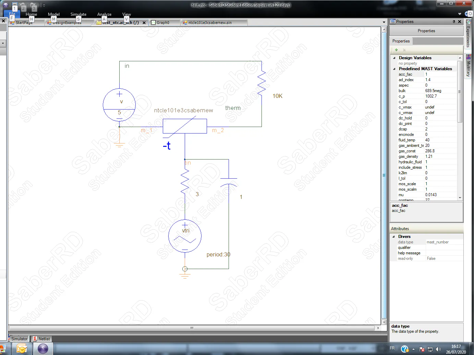The width and height of the screenshot is (474, 355).
Task: Open the MultiVary side panel
Action: click(x=468, y=67)
